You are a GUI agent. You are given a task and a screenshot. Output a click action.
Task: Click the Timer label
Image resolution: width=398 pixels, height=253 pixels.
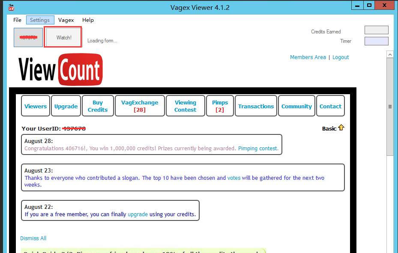click(x=346, y=41)
